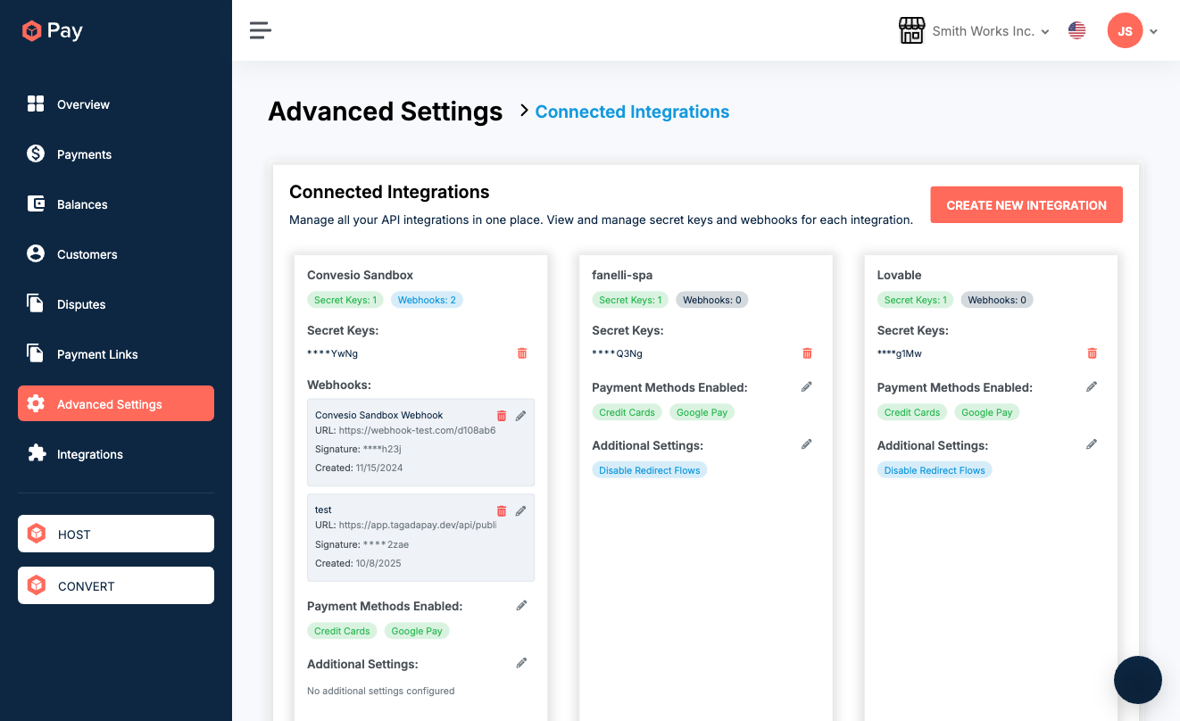Switch to the HOST product
This screenshot has width=1180, height=721.
coord(116,534)
